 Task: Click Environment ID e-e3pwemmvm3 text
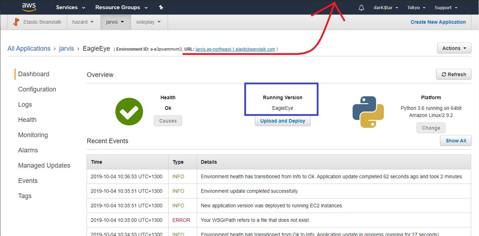[149, 49]
